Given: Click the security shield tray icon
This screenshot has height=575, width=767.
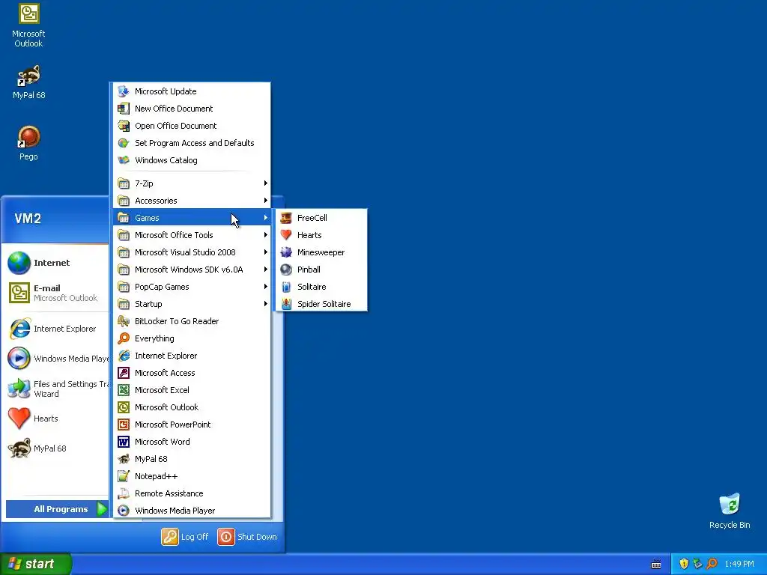Looking at the screenshot, I should (684, 564).
